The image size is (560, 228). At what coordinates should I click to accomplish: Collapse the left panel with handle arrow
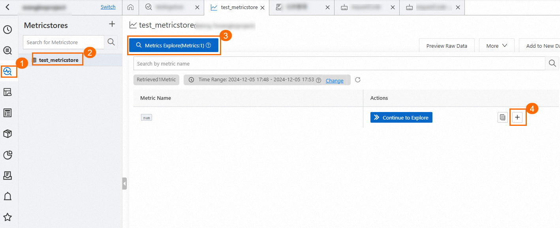click(x=124, y=184)
